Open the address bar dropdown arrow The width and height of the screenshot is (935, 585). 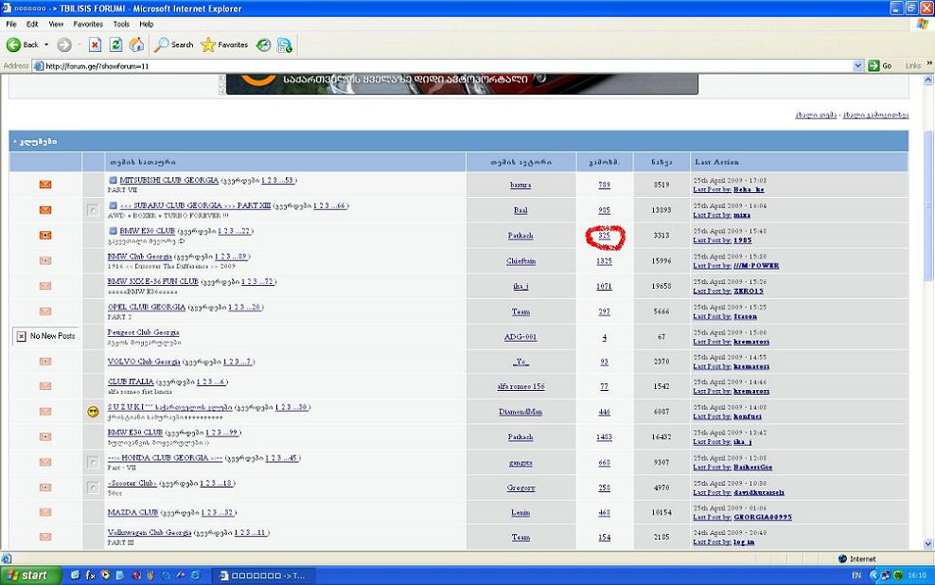point(858,66)
